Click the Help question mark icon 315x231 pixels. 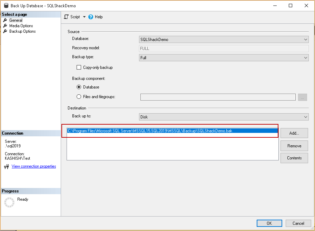91,17
